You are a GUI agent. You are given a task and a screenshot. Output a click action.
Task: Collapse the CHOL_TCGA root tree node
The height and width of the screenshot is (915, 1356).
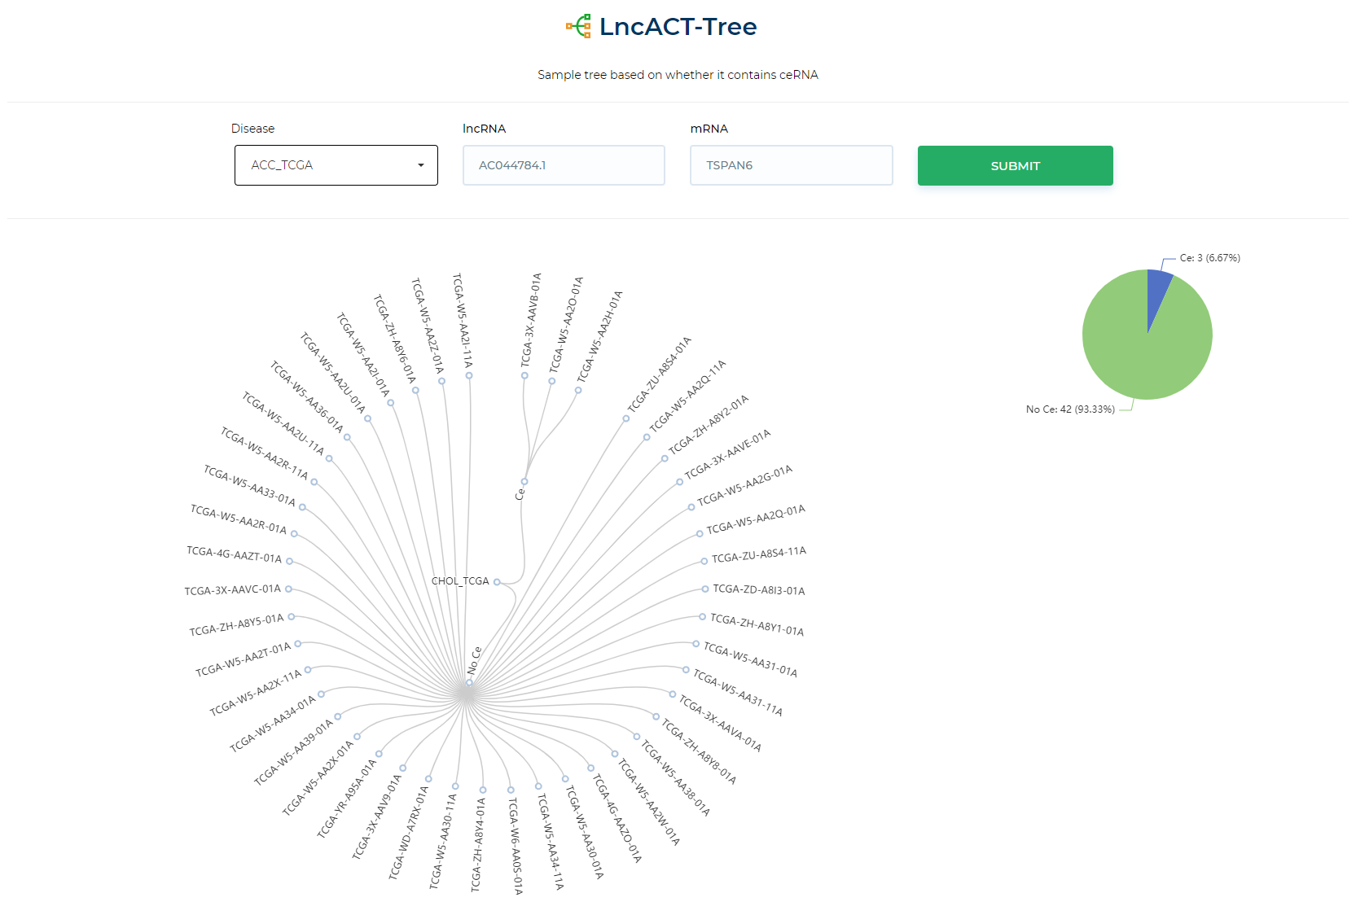click(x=497, y=582)
